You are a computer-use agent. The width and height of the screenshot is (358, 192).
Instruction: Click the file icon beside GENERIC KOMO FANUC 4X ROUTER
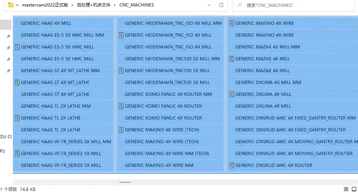pos(121,106)
